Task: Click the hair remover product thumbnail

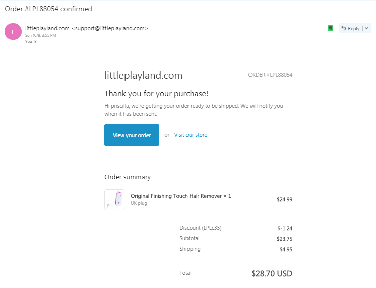Action: 114,199
